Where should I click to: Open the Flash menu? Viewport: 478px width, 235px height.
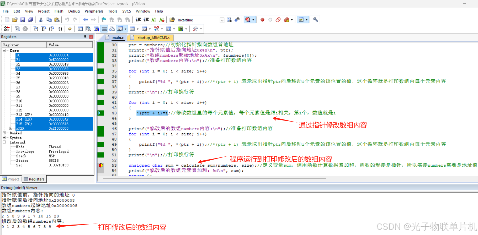[59, 11]
